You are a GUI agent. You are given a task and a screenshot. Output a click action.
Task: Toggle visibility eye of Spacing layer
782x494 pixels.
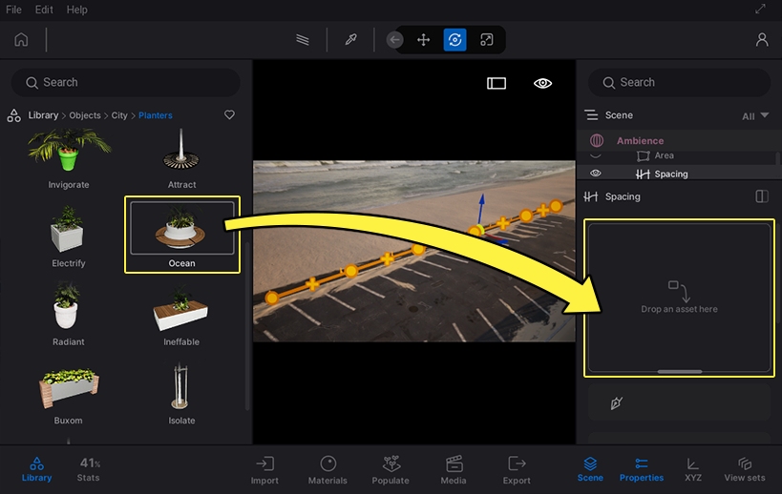click(596, 174)
